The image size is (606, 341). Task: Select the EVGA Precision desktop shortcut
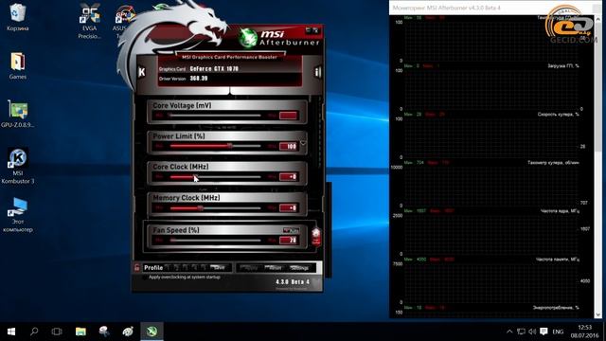pos(89,22)
